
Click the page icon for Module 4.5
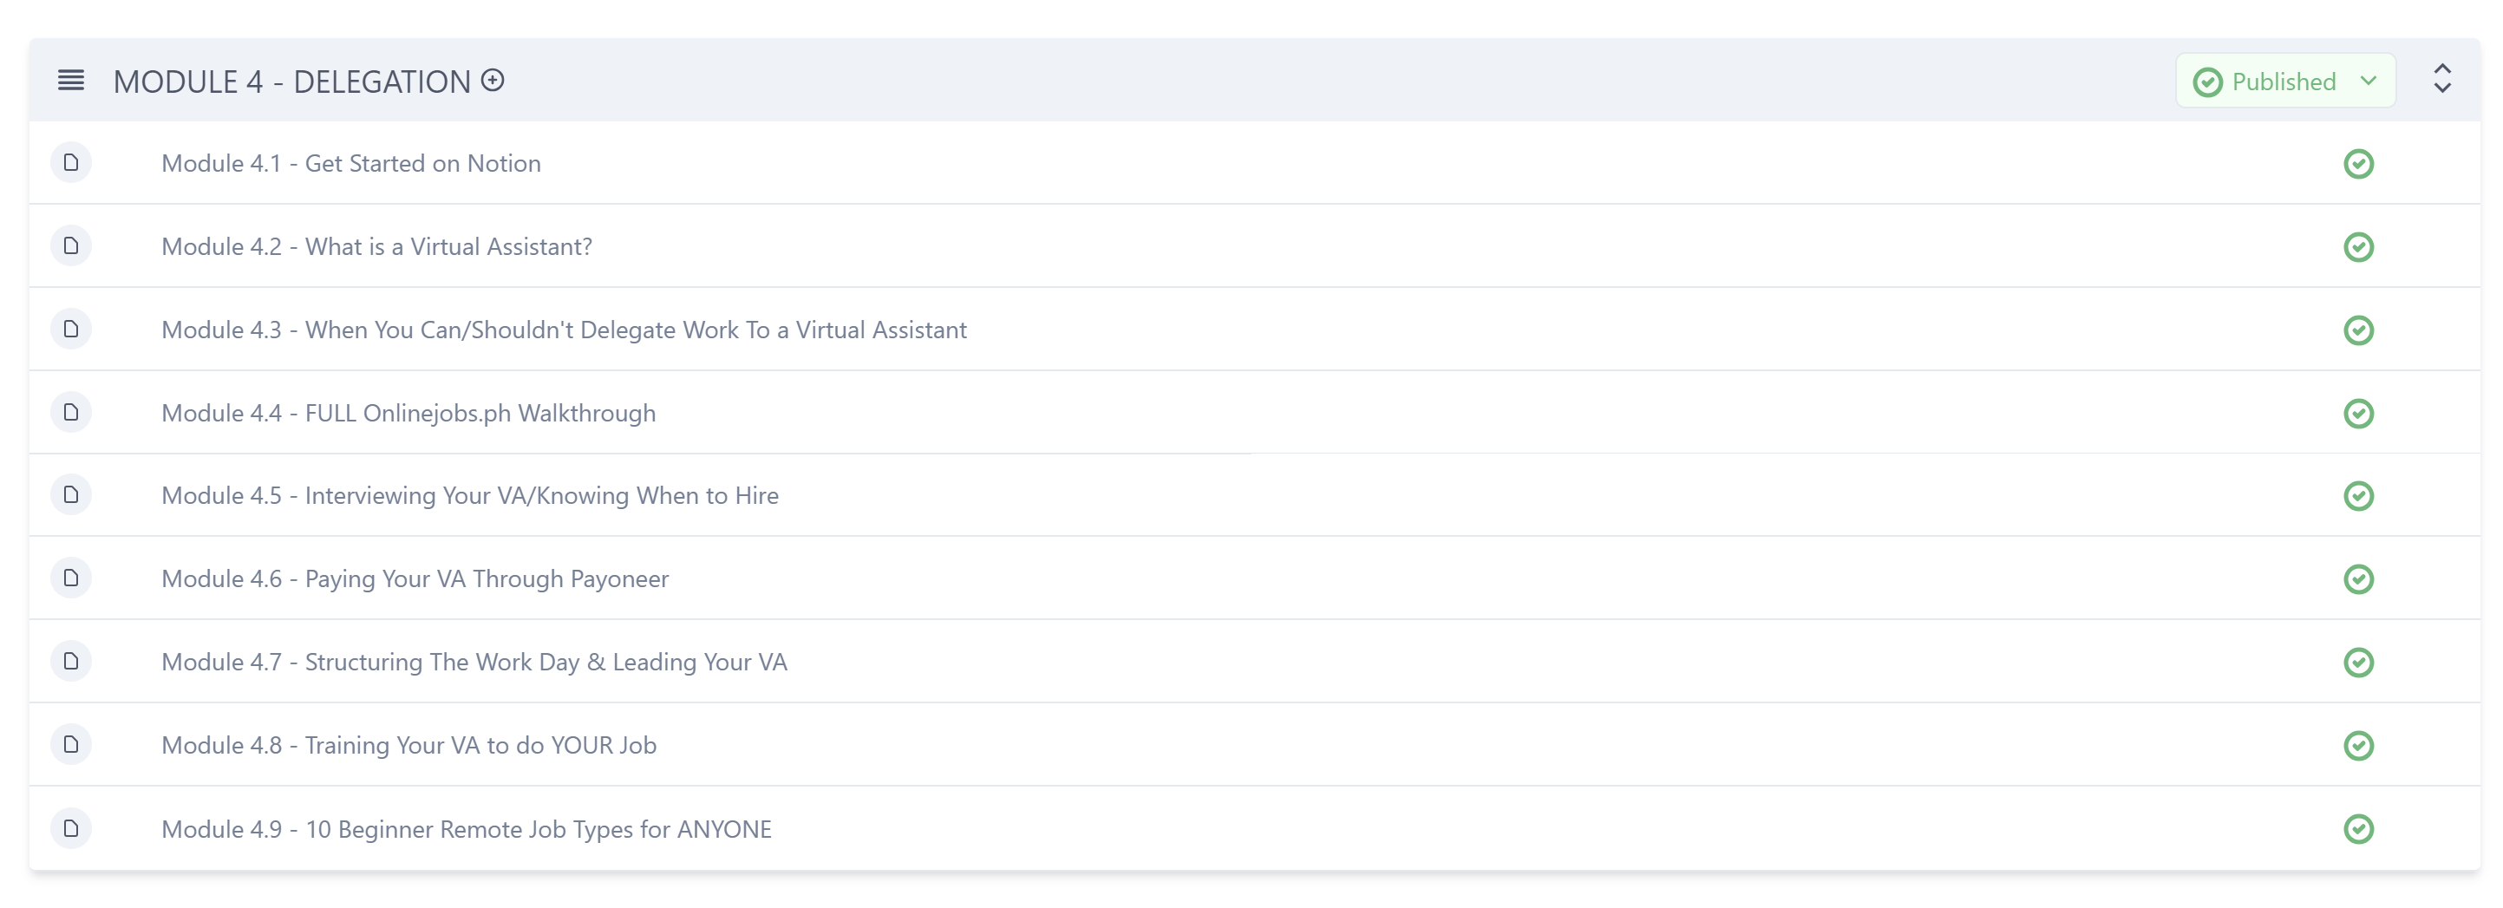click(71, 495)
